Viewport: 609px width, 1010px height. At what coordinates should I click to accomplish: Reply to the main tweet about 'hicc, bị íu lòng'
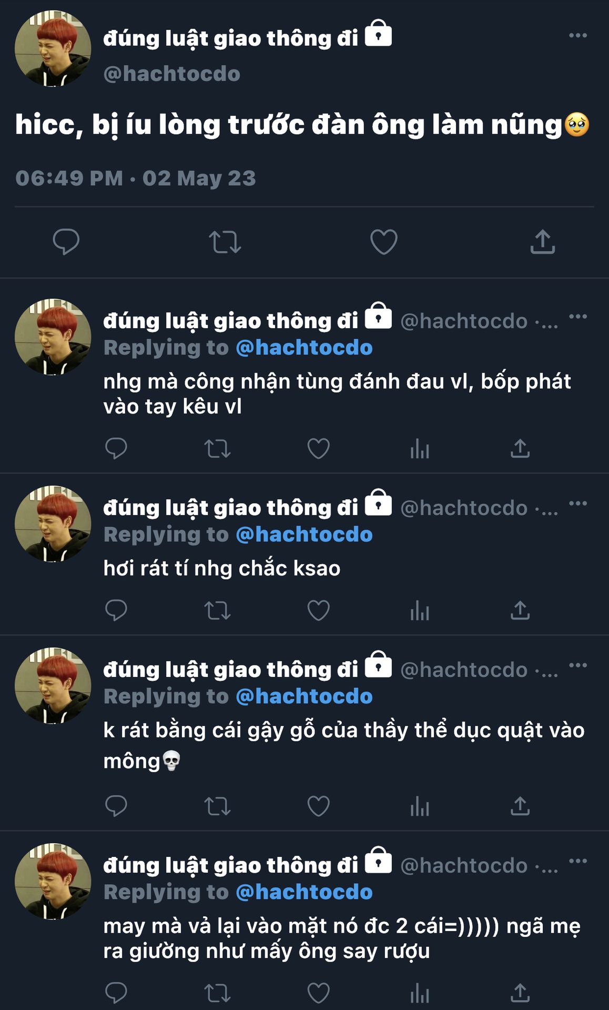pyautogui.click(x=66, y=242)
